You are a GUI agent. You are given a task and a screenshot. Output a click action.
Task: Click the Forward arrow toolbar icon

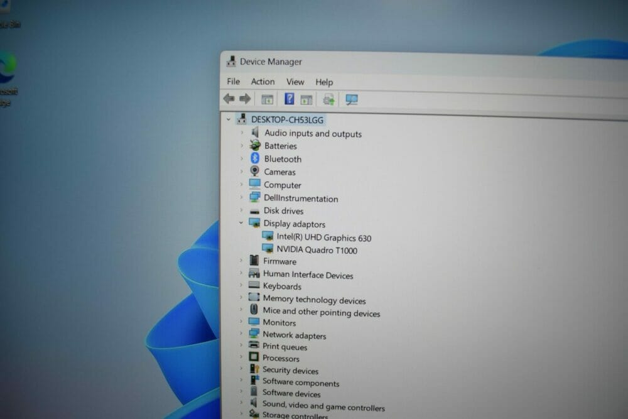(x=245, y=99)
